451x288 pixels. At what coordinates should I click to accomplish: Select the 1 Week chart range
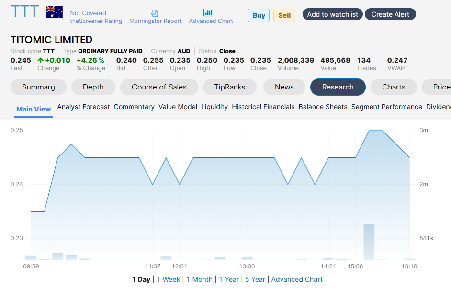pyautogui.click(x=169, y=279)
